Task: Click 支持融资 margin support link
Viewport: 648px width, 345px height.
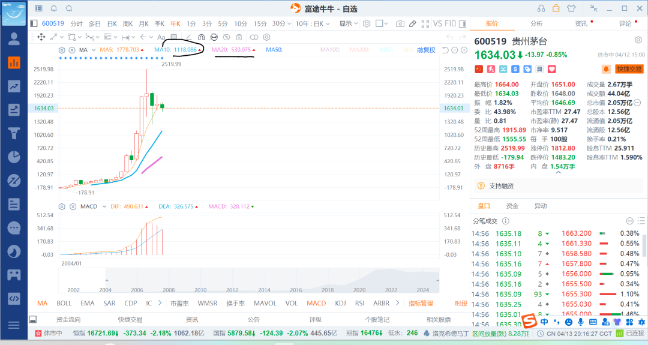Action: (x=501, y=186)
